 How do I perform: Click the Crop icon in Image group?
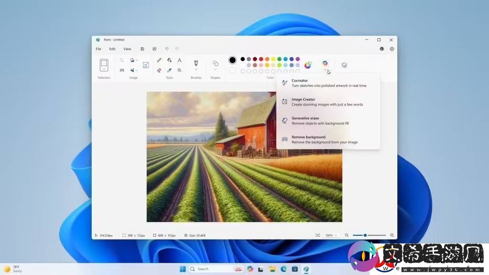(122, 60)
